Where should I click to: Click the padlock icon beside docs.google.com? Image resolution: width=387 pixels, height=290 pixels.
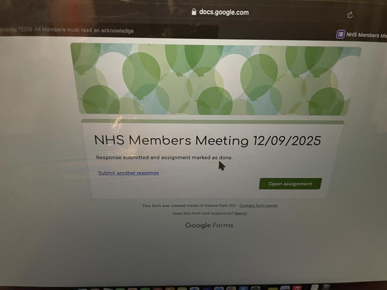194,12
